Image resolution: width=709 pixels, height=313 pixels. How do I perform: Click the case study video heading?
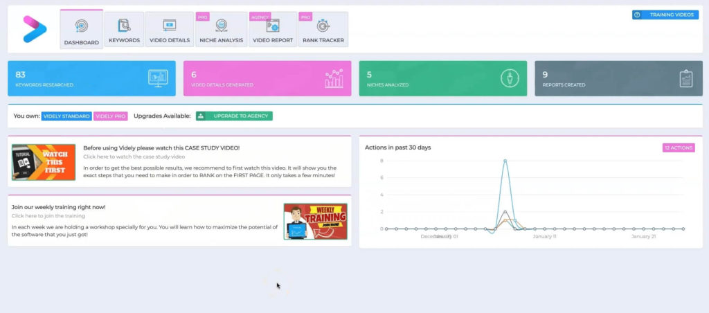[x=161, y=148]
